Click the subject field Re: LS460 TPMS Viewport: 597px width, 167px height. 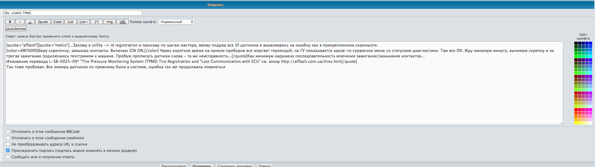click(73, 13)
